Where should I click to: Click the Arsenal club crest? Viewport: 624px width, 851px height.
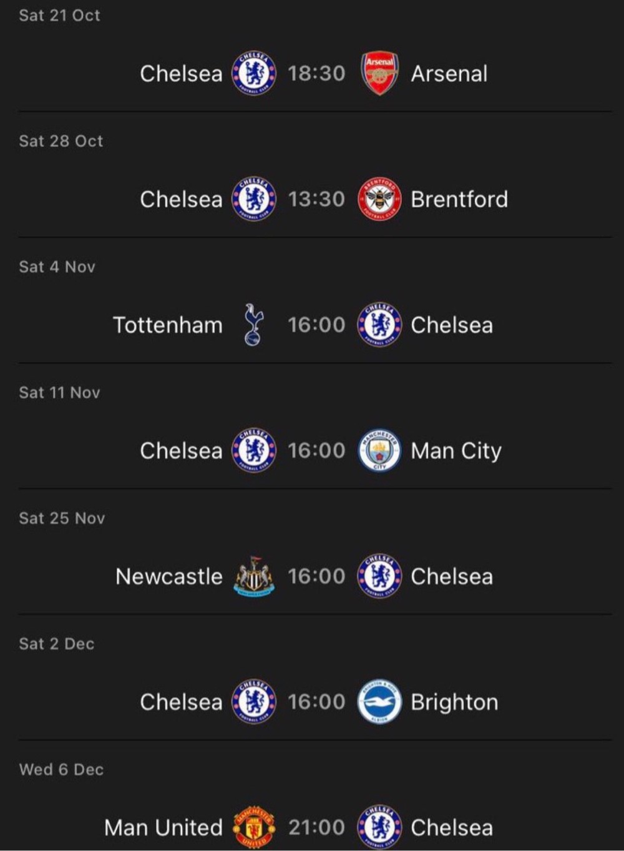tap(379, 74)
